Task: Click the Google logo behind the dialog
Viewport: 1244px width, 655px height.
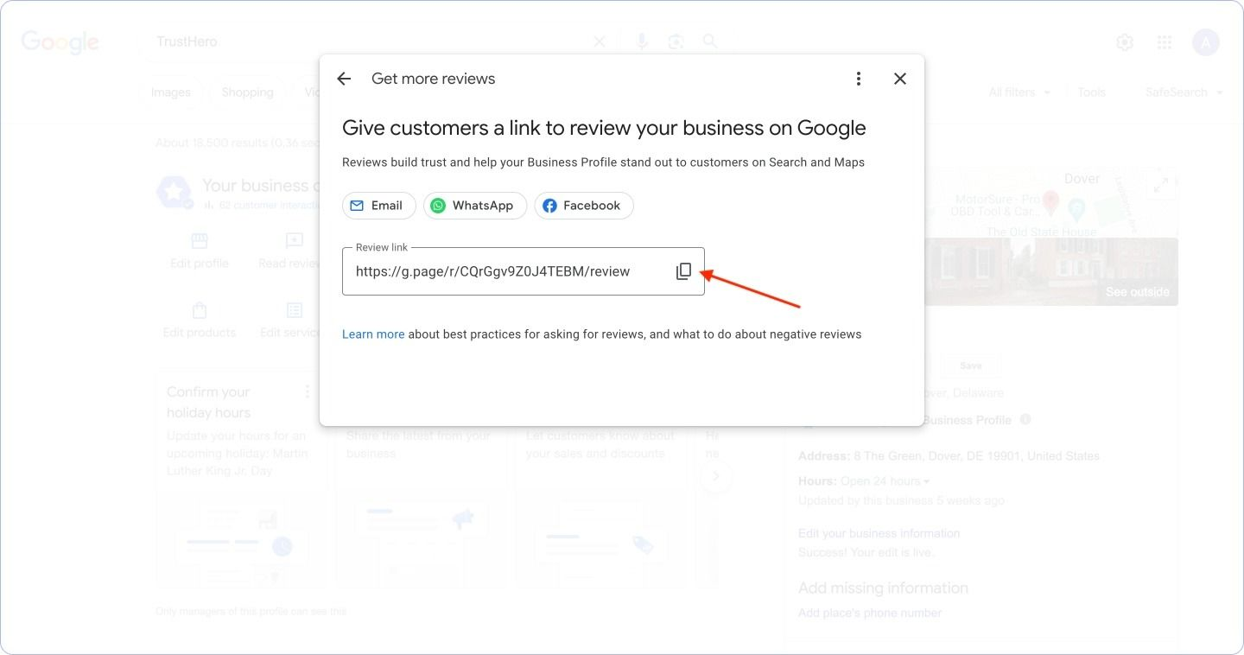Action: [x=60, y=41]
